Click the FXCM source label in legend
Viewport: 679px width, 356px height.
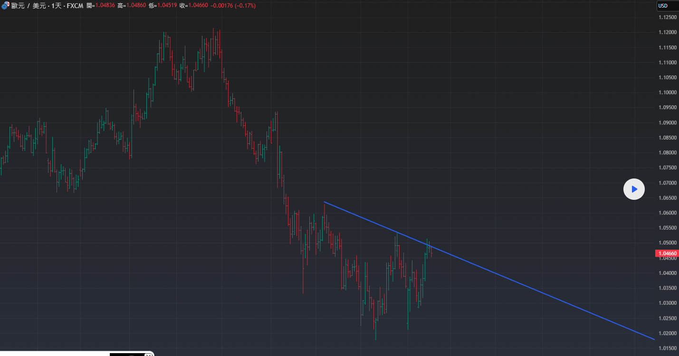(75, 6)
